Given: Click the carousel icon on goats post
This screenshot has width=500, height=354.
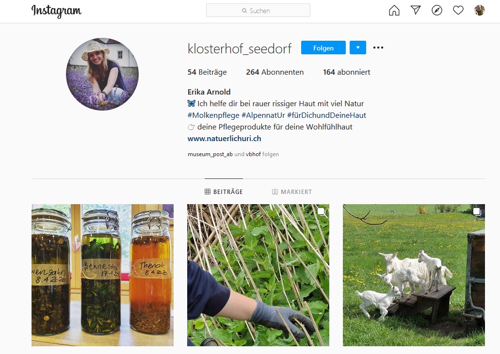Looking at the screenshot, I should click(477, 211).
